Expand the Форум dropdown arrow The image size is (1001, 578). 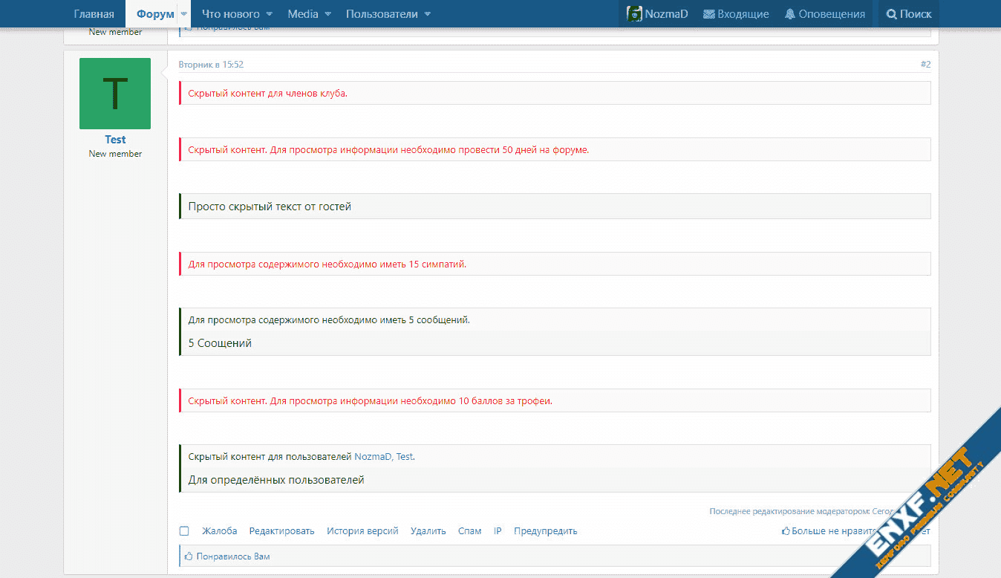(183, 14)
